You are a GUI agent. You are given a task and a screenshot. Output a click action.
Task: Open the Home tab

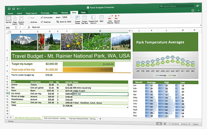[10, 13]
